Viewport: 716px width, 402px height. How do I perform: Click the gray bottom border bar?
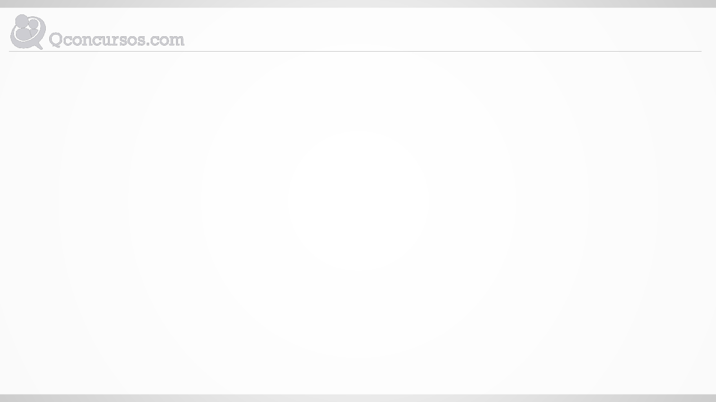click(x=358, y=398)
